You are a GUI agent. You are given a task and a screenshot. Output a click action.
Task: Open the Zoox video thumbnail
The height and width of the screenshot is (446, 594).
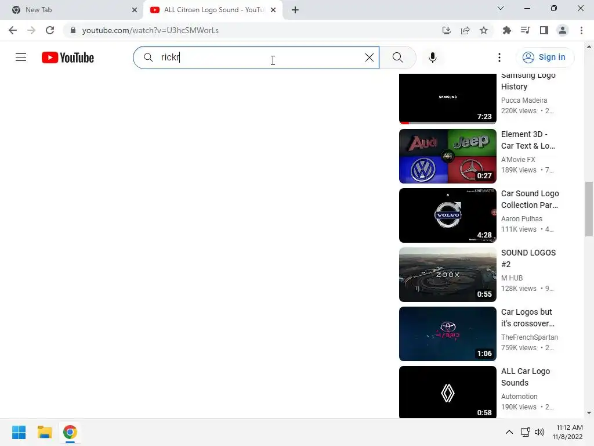pos(448,275)
